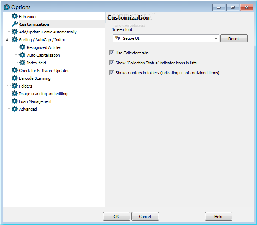The width and height of the screenshot is (257, 225).
Task: Click gear icon next to Add/Update Comic Automatically
Action: pos(15,32)
